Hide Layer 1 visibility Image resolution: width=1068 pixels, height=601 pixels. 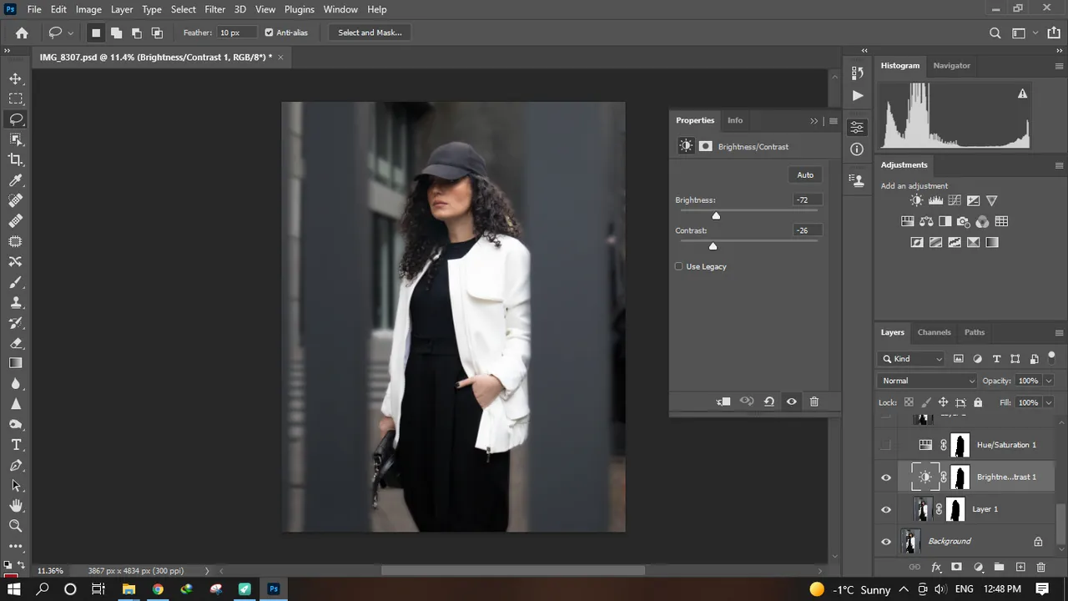tap(886, 509)
